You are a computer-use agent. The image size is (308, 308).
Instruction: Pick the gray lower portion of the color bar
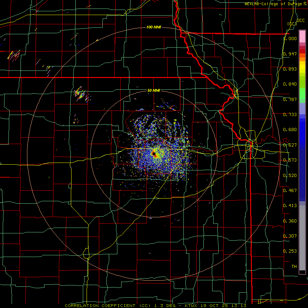click(x=302, y=238)
